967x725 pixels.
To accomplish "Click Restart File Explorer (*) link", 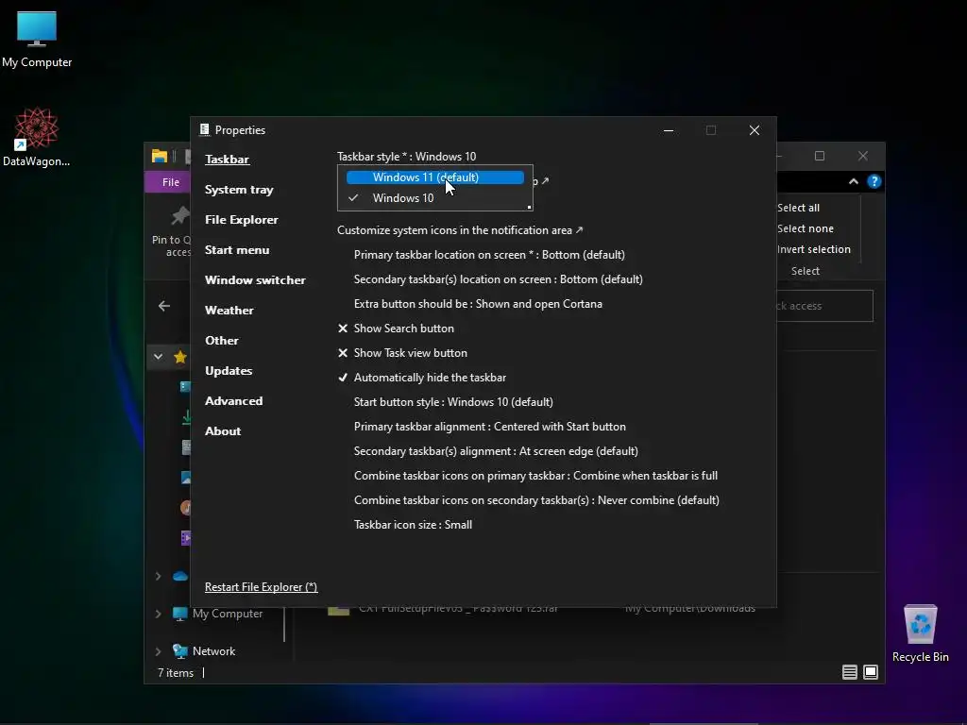I will (261, 587).
